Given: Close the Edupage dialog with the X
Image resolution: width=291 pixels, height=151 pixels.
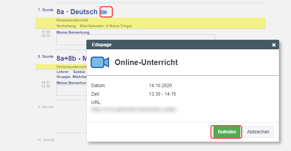Looking at the screenshot, I should pyautogui.click(x=274, y=45).
